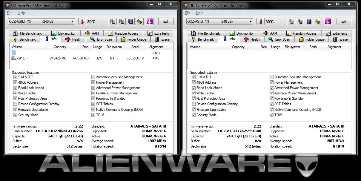The height and width of the screenshot is (181, 361).
Task: Toggle Read Look-Ahead checkbox in left window
Action: click(x=15, y=88)
